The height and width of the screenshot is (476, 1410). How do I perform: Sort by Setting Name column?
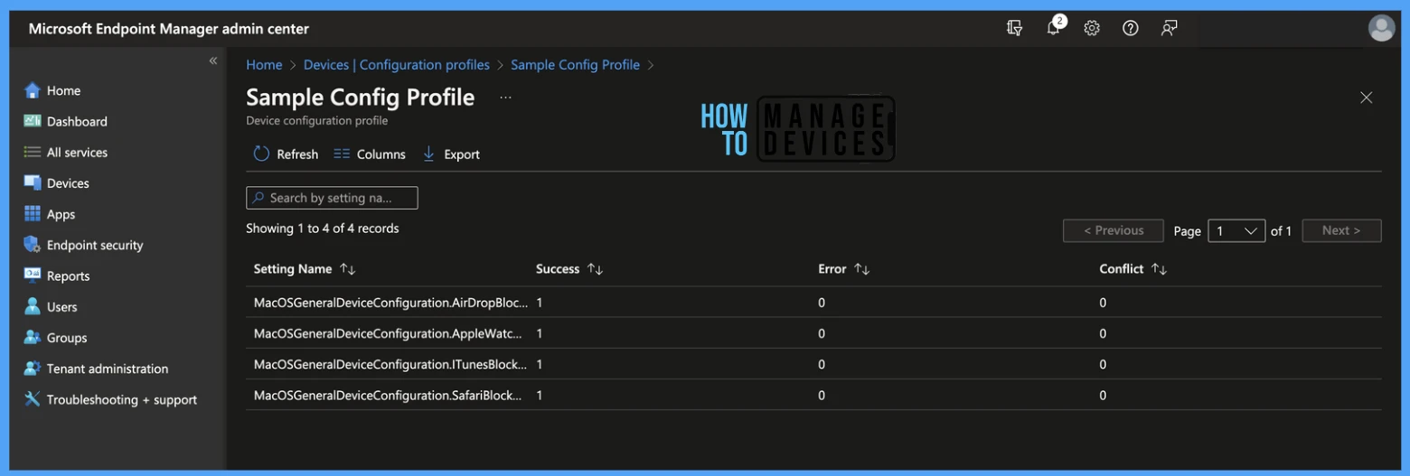click(x=305, y=269)
